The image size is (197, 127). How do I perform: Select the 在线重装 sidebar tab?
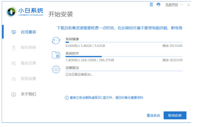[28, 32]
